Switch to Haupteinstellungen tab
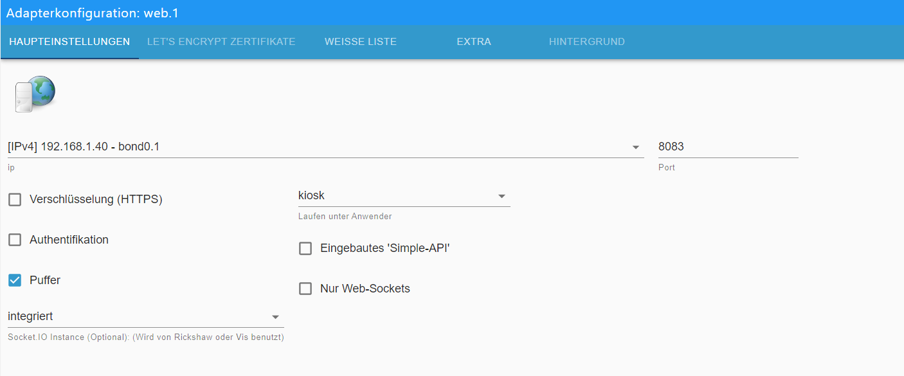The width and height of the screenshot is (904, 376). click(x=69, y=42)
